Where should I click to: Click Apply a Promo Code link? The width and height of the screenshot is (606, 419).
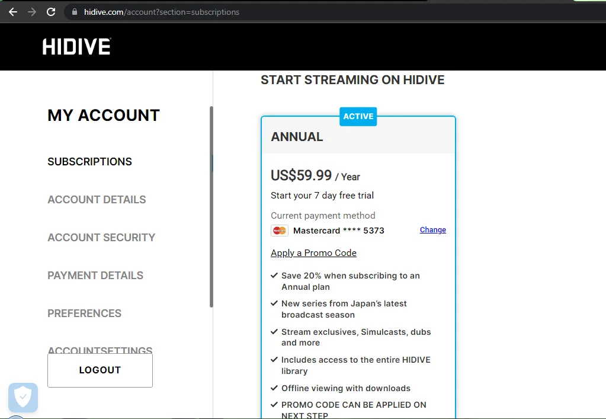pyautogui.click(x=313, y=253)
